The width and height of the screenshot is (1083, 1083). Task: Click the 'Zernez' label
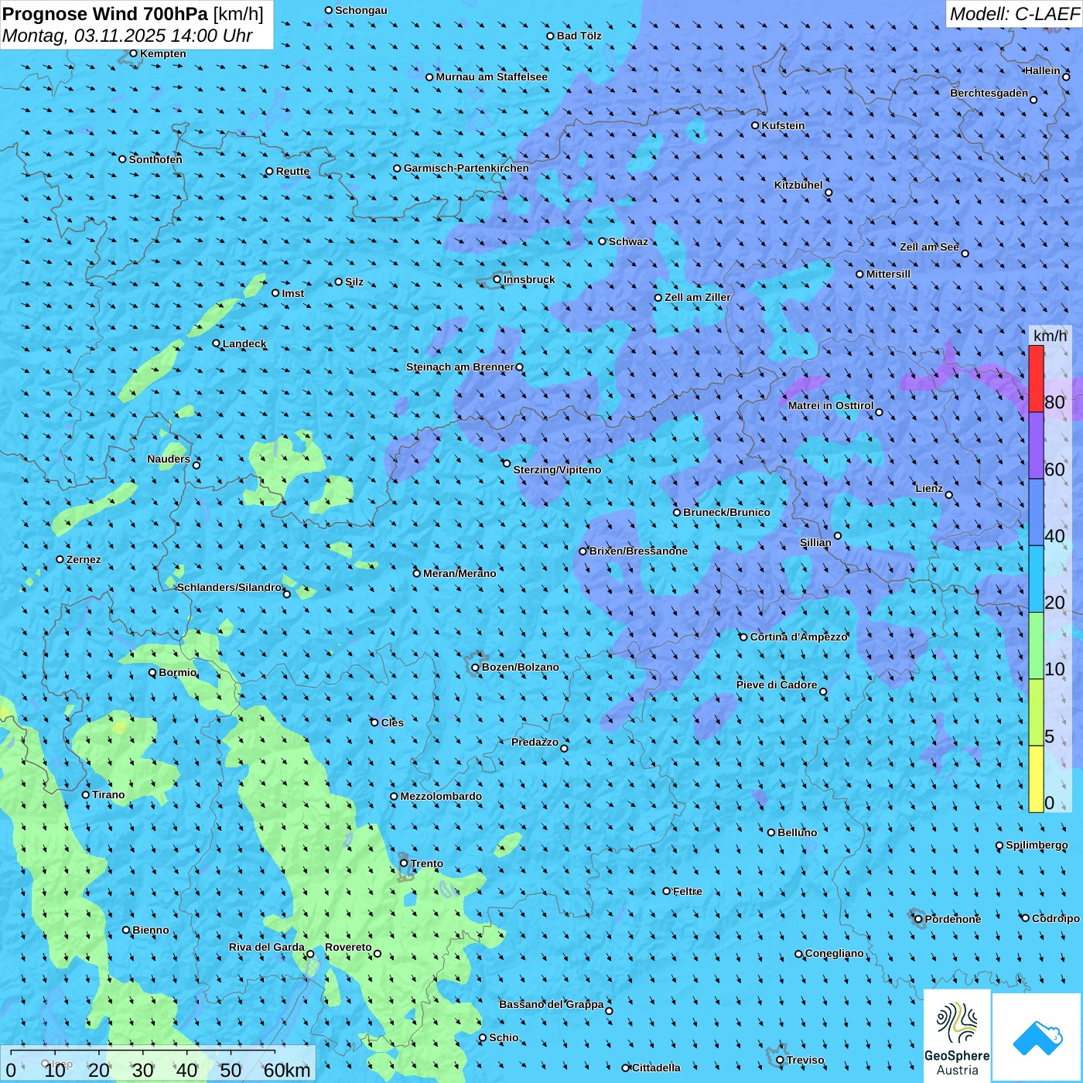[x=84, y=559]
